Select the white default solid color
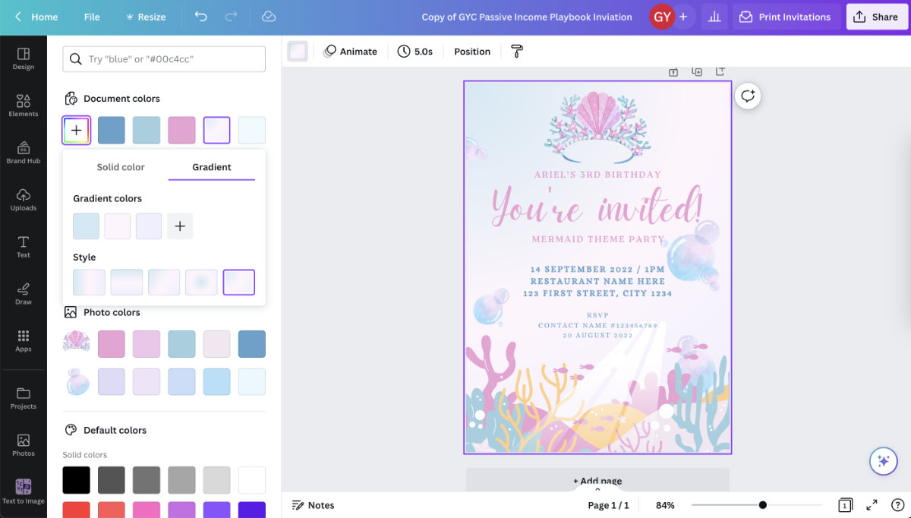The height and width of the screenshot is (518, 911). [252, 481]
